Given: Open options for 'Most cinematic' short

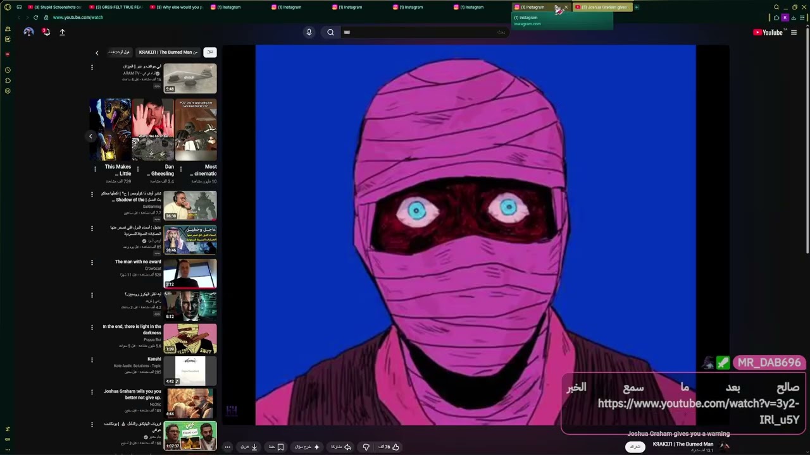Looking at the screenshot, I should click(x=181, y=169).
